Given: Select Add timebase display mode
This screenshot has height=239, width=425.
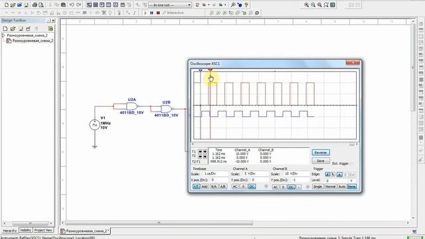Looking at the screenshot, I should coord(205,187).
